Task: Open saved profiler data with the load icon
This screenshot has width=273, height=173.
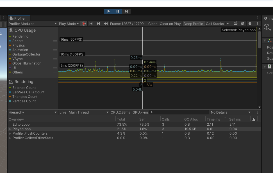Action: pos(235,24)
